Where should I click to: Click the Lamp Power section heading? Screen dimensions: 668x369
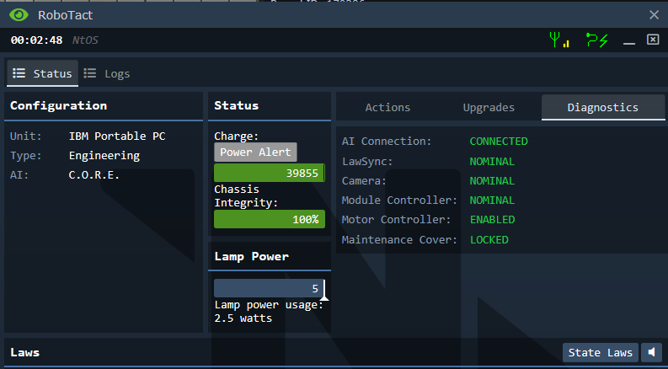[x=252, y=256]
